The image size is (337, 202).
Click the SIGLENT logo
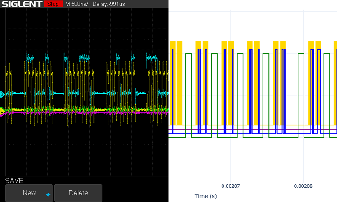[x=22, y=4]
